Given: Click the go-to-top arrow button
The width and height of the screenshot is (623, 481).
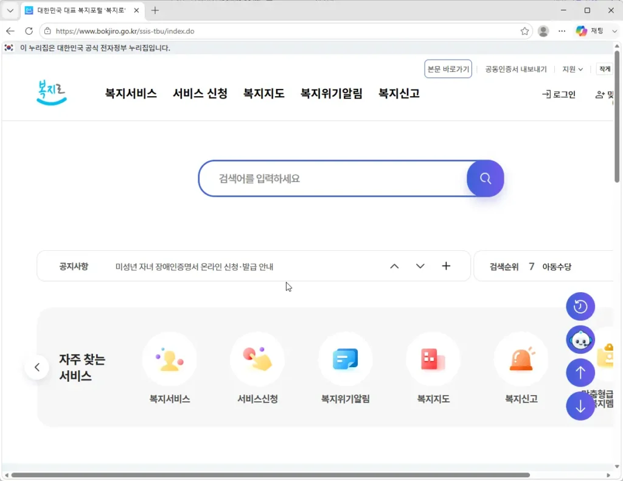Looking at the screenshot, I should tap(580, 373).
